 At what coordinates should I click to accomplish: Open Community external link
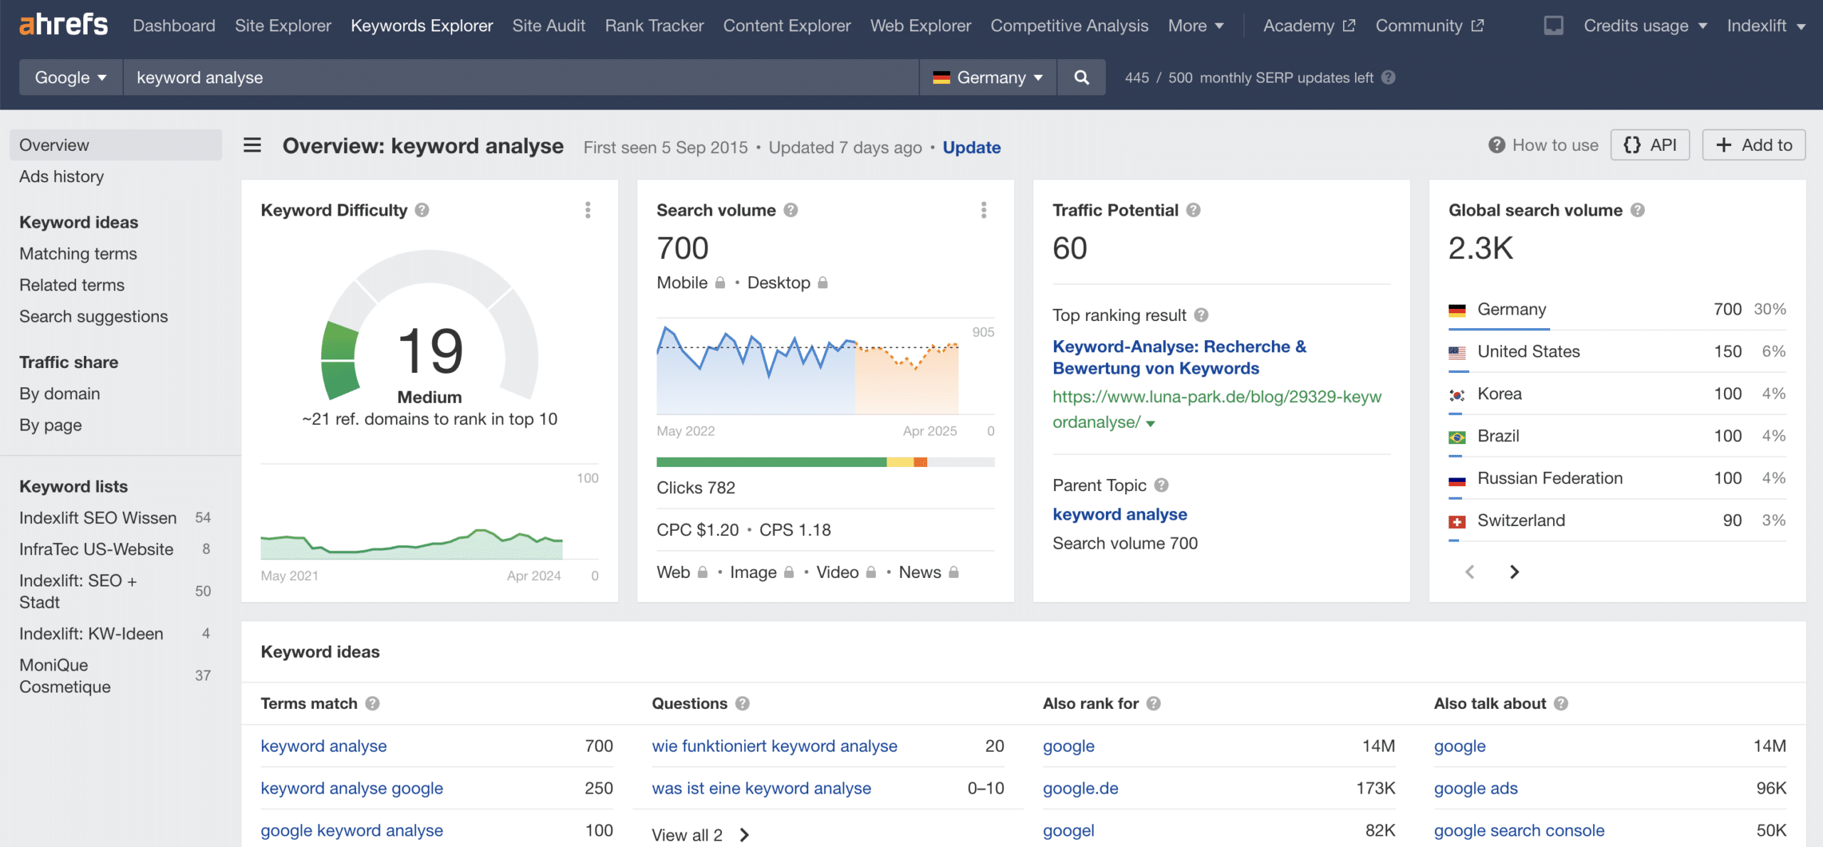click(x=1430, y=26)
